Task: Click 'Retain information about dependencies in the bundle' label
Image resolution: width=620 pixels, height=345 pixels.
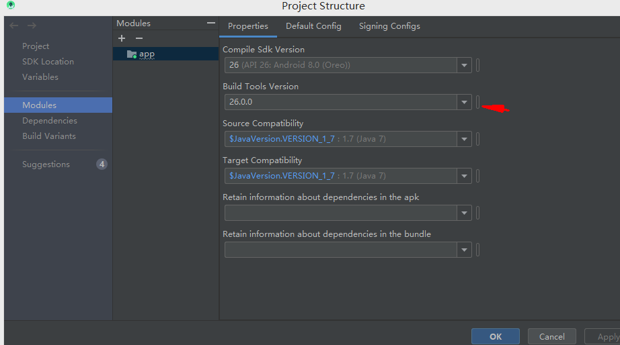Action: point(327,234)
